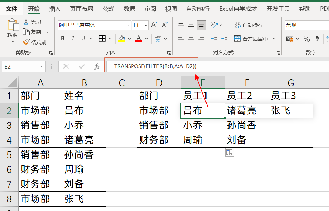
Task: Switch to the 开发工具 Developer tab
Action: (x=278, y=9)
